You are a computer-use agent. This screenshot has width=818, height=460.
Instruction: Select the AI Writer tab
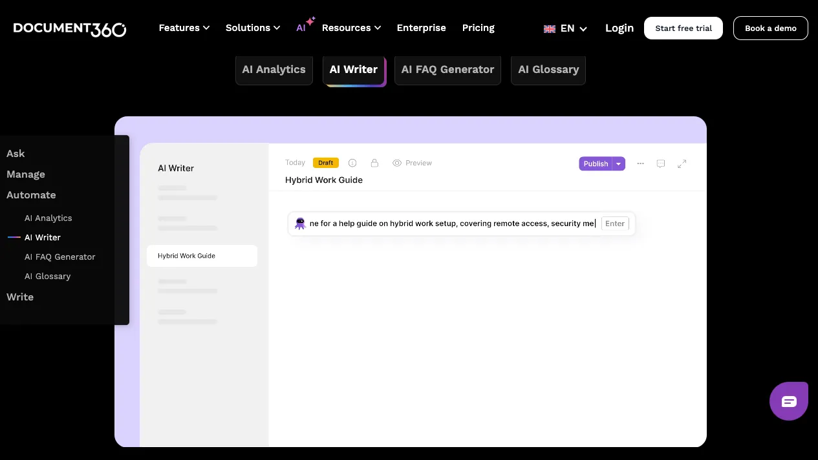pos(354,70)
